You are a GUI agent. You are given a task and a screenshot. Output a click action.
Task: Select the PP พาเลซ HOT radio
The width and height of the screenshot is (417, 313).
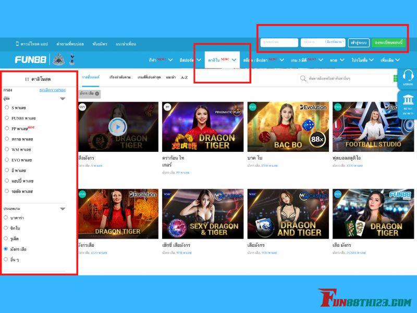click(7, 128)
